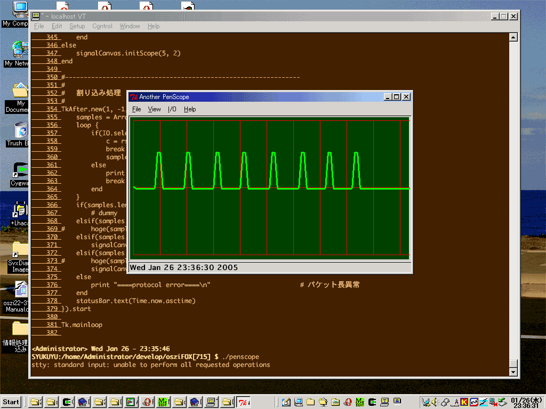Screen dimensions: 546x409
Task: Open the My Documents folder icon
Action: pyautogui.click(x=20, y=89)
